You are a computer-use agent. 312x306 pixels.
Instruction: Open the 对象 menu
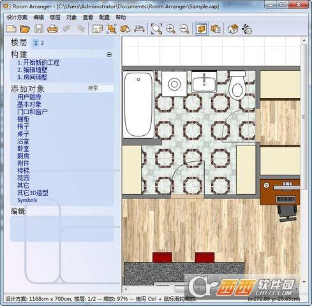(x=71, y=17)
